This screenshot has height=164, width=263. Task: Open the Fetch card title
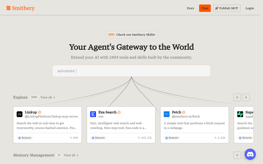pos(176,112)
